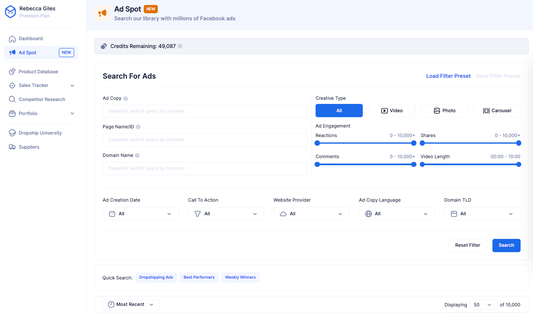Open Competitor Research in sidebar

(x=42, y=99)
